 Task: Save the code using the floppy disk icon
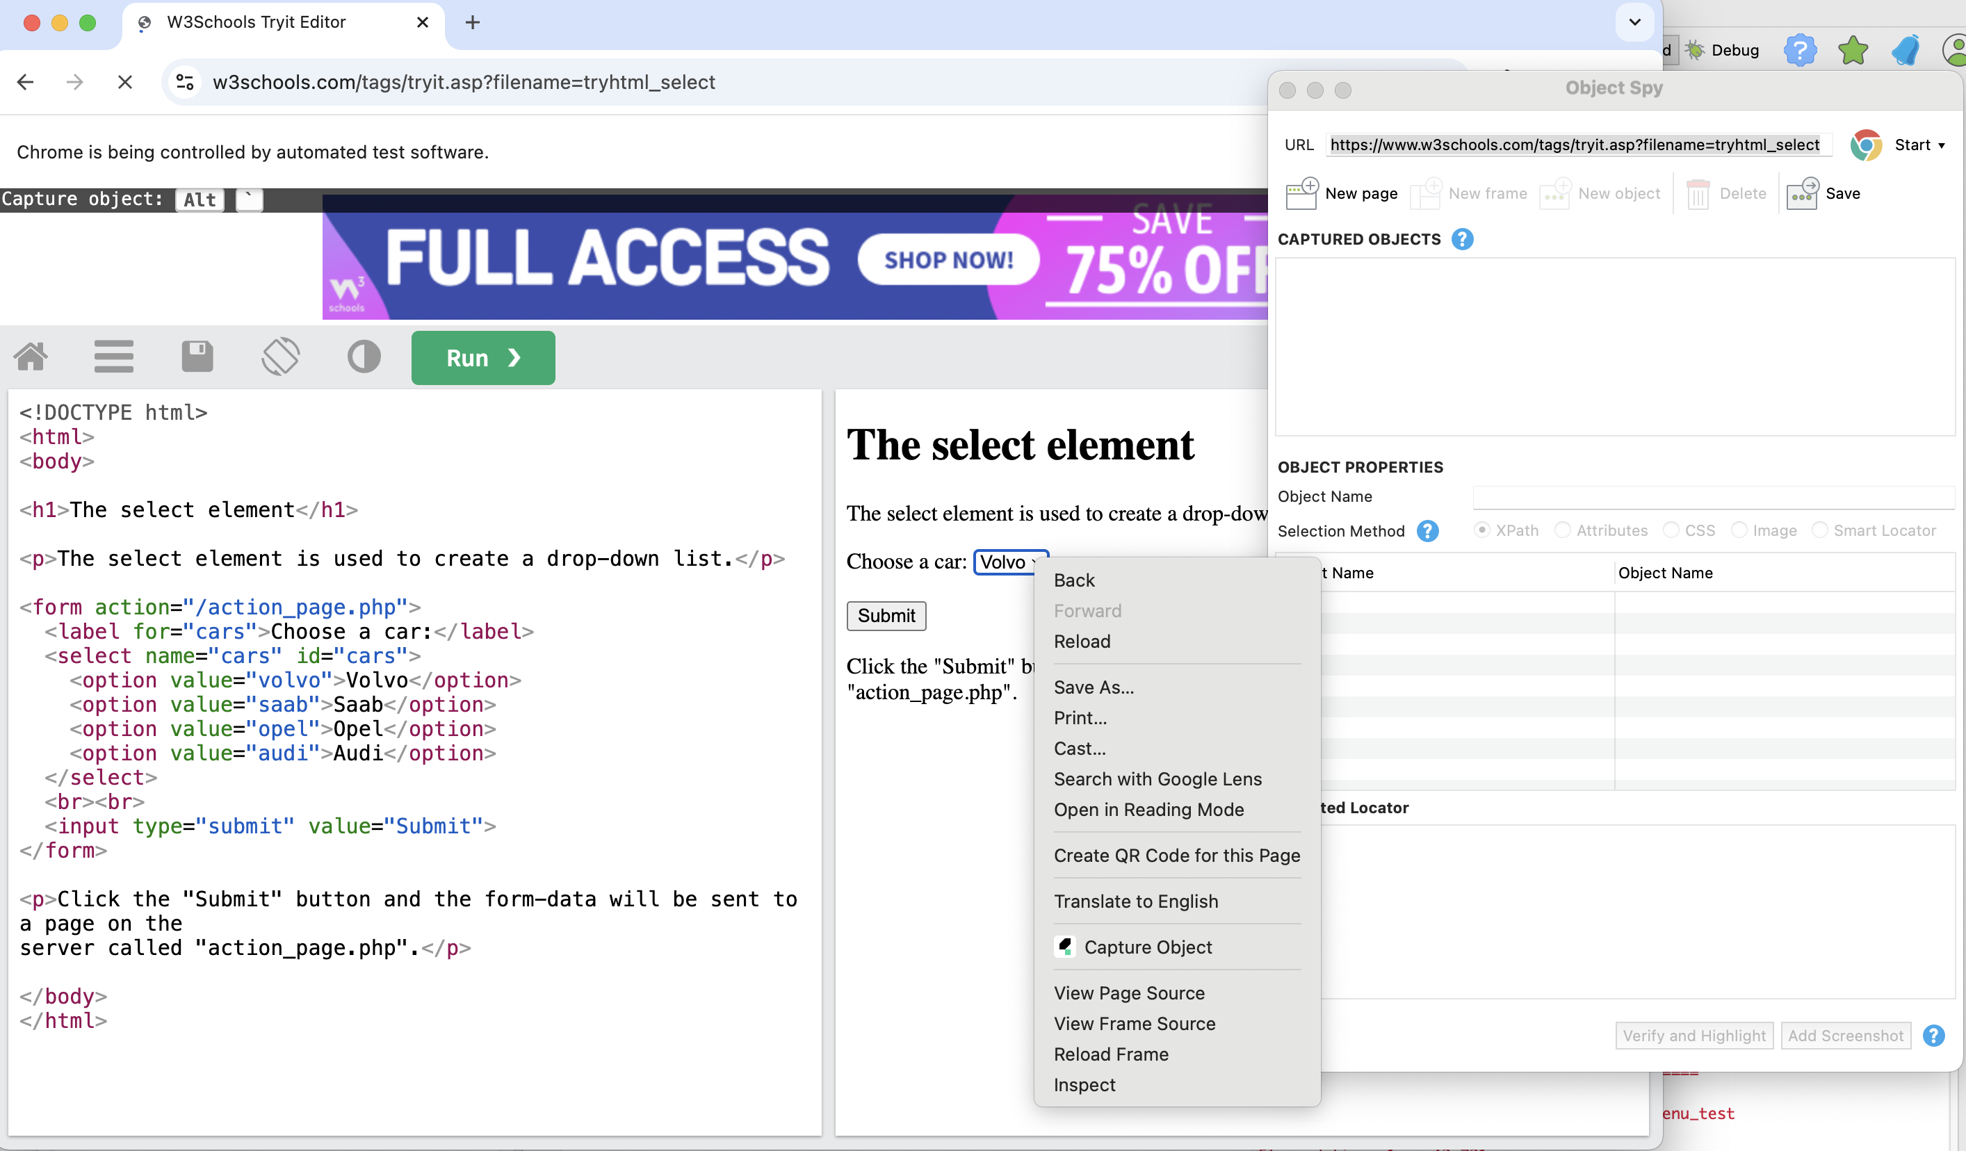tap(197, 357)
